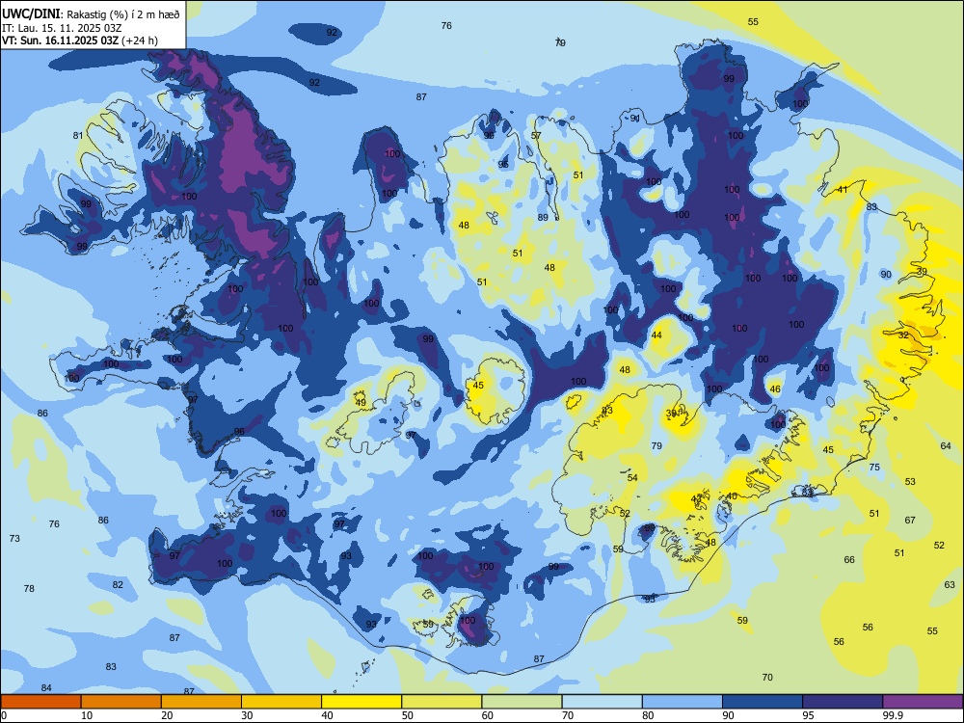
Task: Click the humidity value '32' on the east coast
Action: tap(903, 335)
